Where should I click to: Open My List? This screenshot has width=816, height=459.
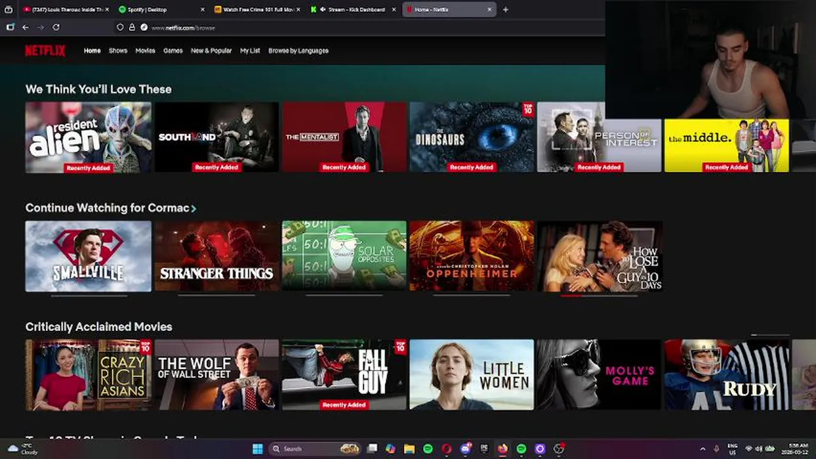(x=250, y=51)
